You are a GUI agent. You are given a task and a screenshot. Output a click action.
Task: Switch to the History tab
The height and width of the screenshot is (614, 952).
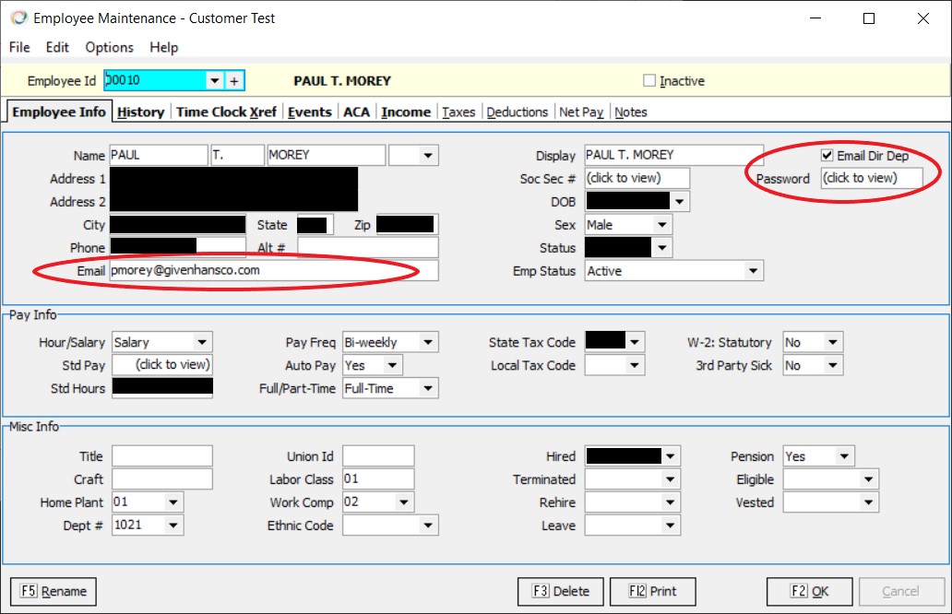(141, 112)
